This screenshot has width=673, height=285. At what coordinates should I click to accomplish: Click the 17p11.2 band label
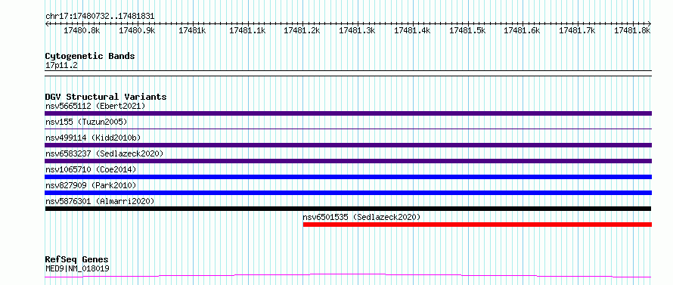61,66
